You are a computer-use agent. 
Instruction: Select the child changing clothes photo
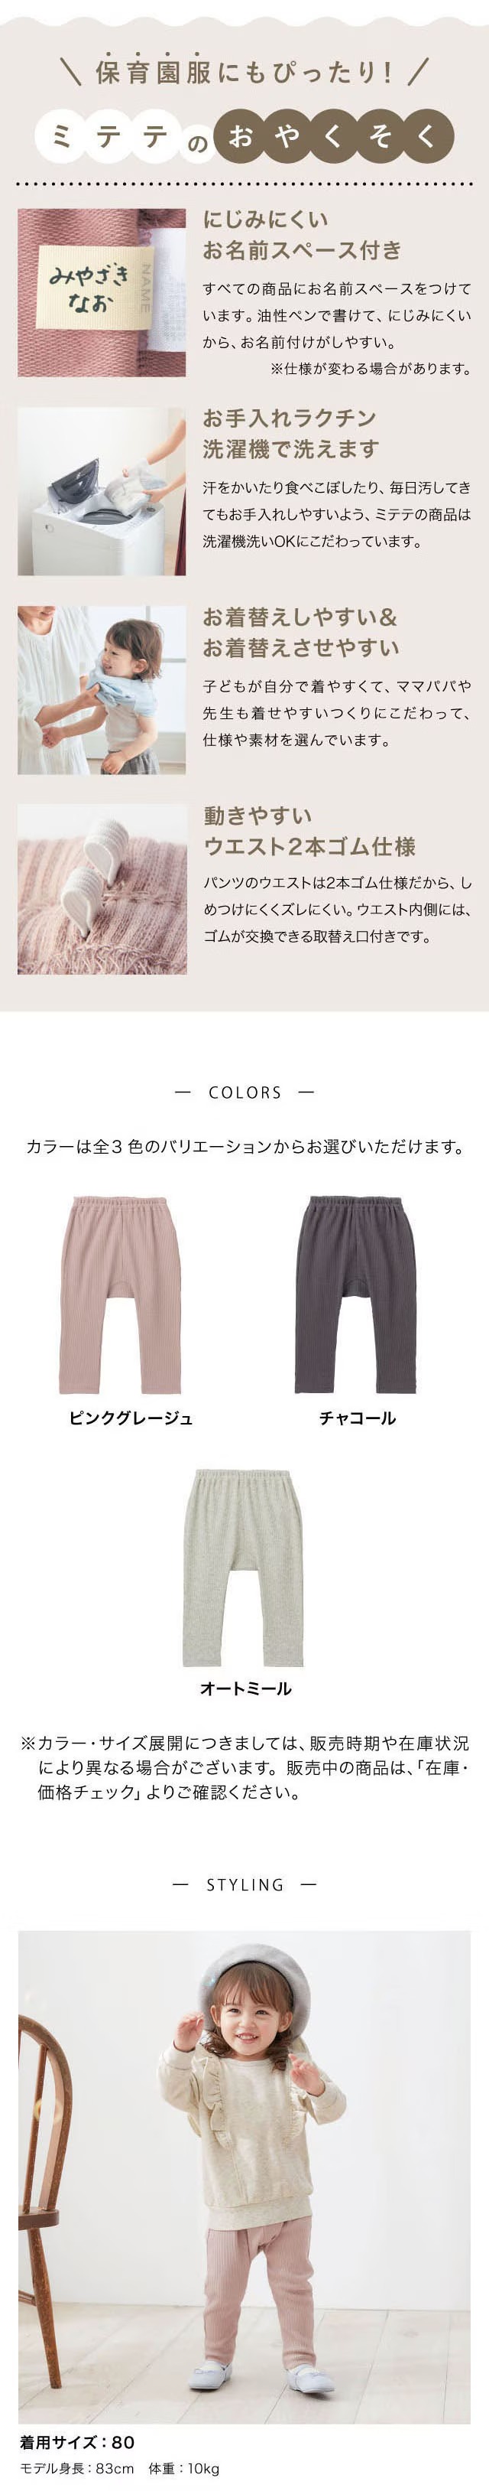point(102,690)
